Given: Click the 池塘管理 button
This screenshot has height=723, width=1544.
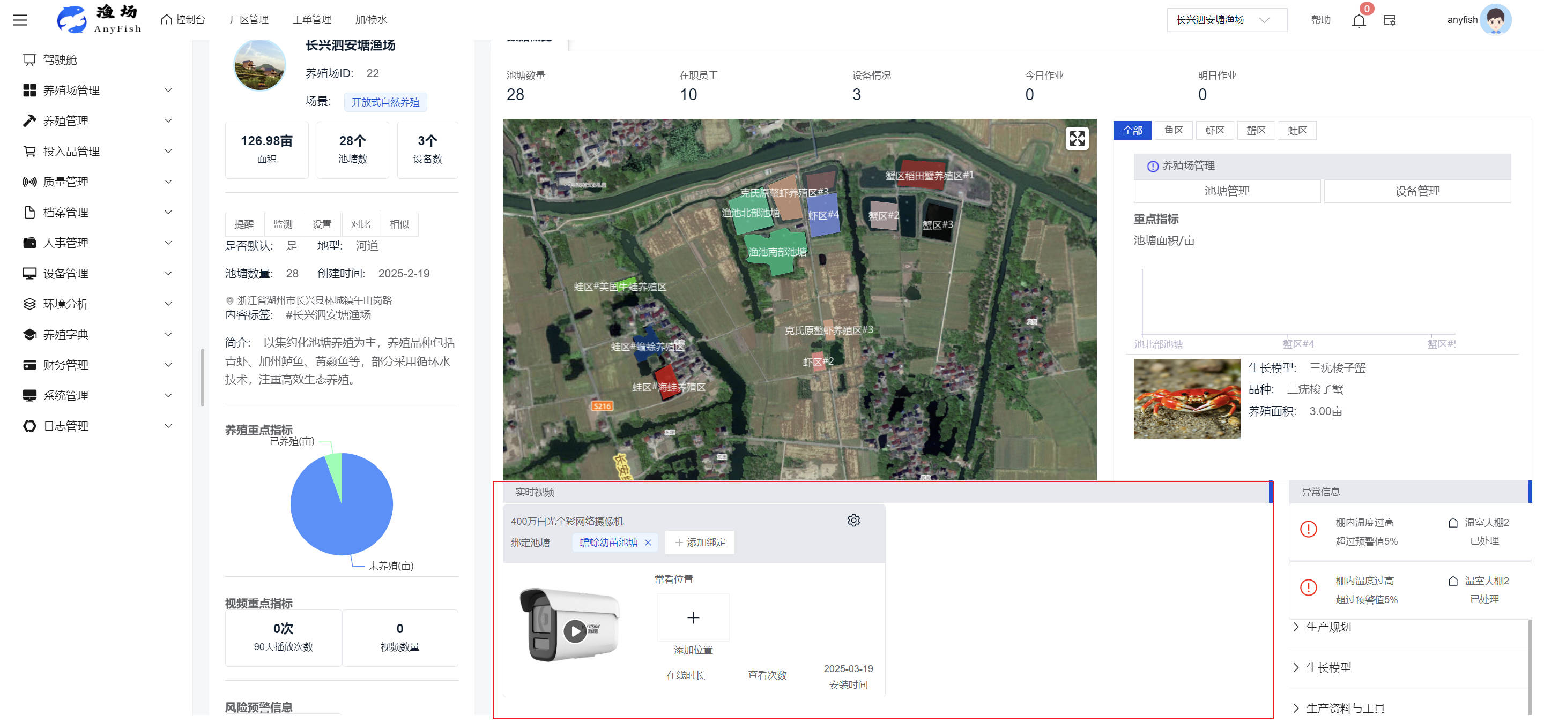Looking at the screenshot, I should point(1226,191).
